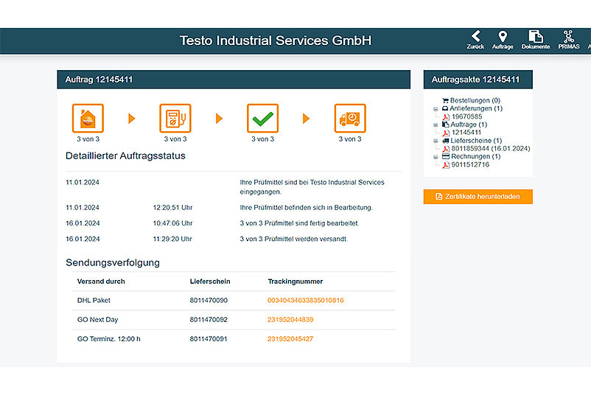Viewport: 591px width, 395px height.
Task: Collapse the Rechnungen tree node
Action: [436, 157]
